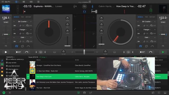Expand the PLAYLISTS dropdown
Screen dimensions: 169x95
(11, 57)
